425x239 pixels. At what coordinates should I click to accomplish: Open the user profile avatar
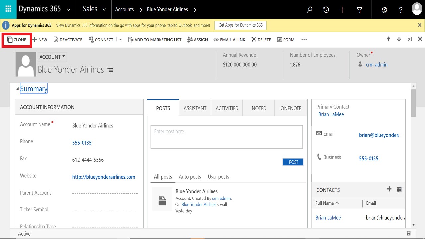click(x=417, y=9)
